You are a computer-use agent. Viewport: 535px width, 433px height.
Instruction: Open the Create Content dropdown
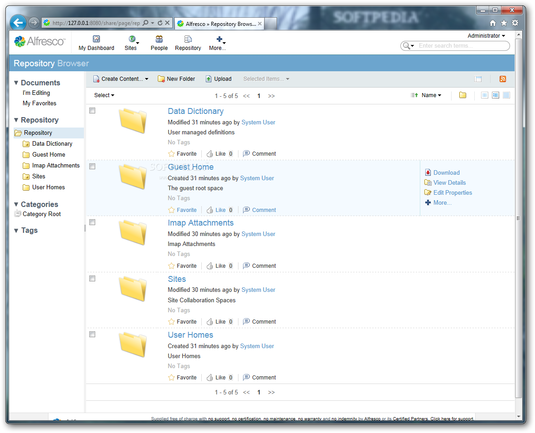point(121,79)
